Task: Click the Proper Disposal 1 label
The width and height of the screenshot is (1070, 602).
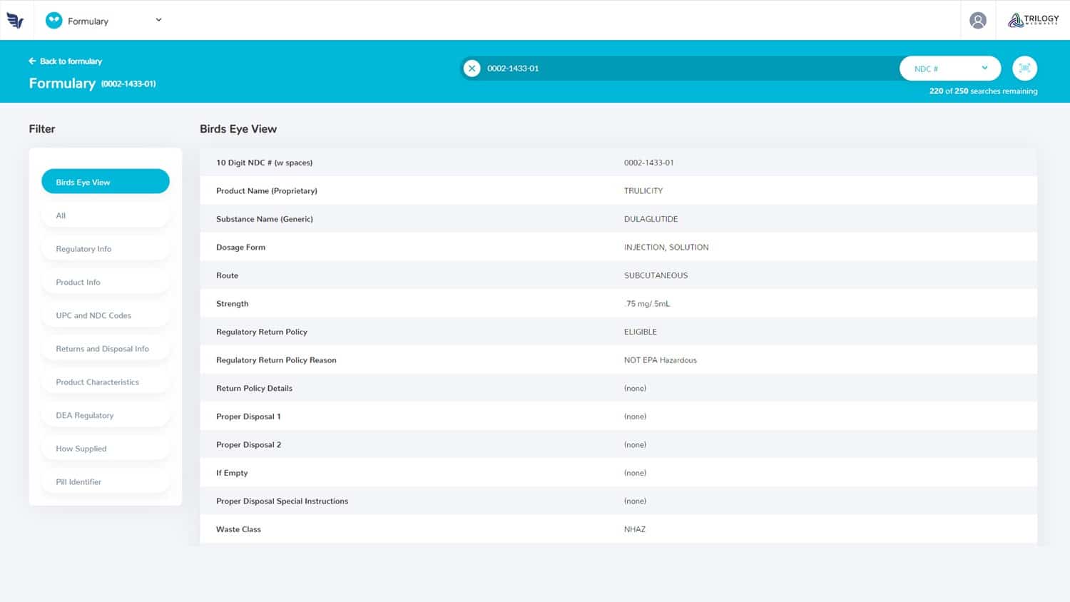Action: tap(248, 417)
